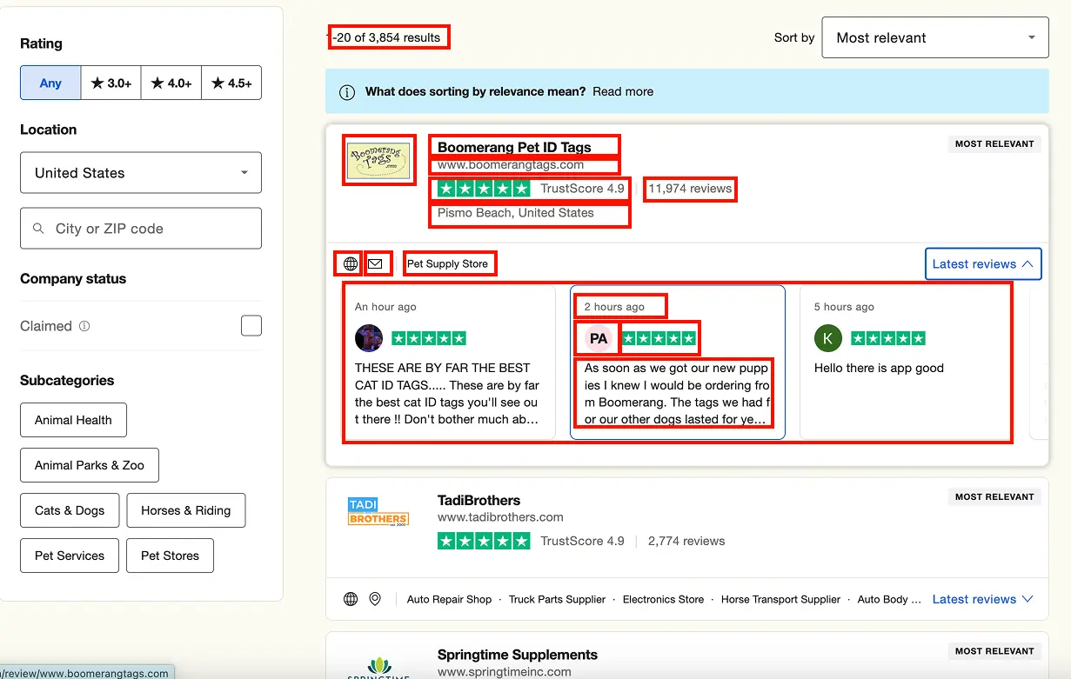Open the 'THESE ARE BY FAR THE BEST' review card

448,363
